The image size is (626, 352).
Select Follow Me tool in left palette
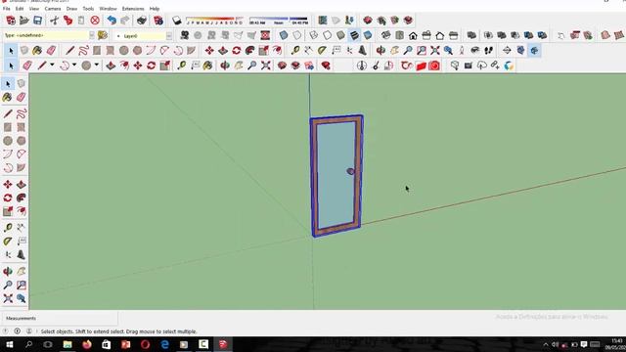[x=22, y=198]
